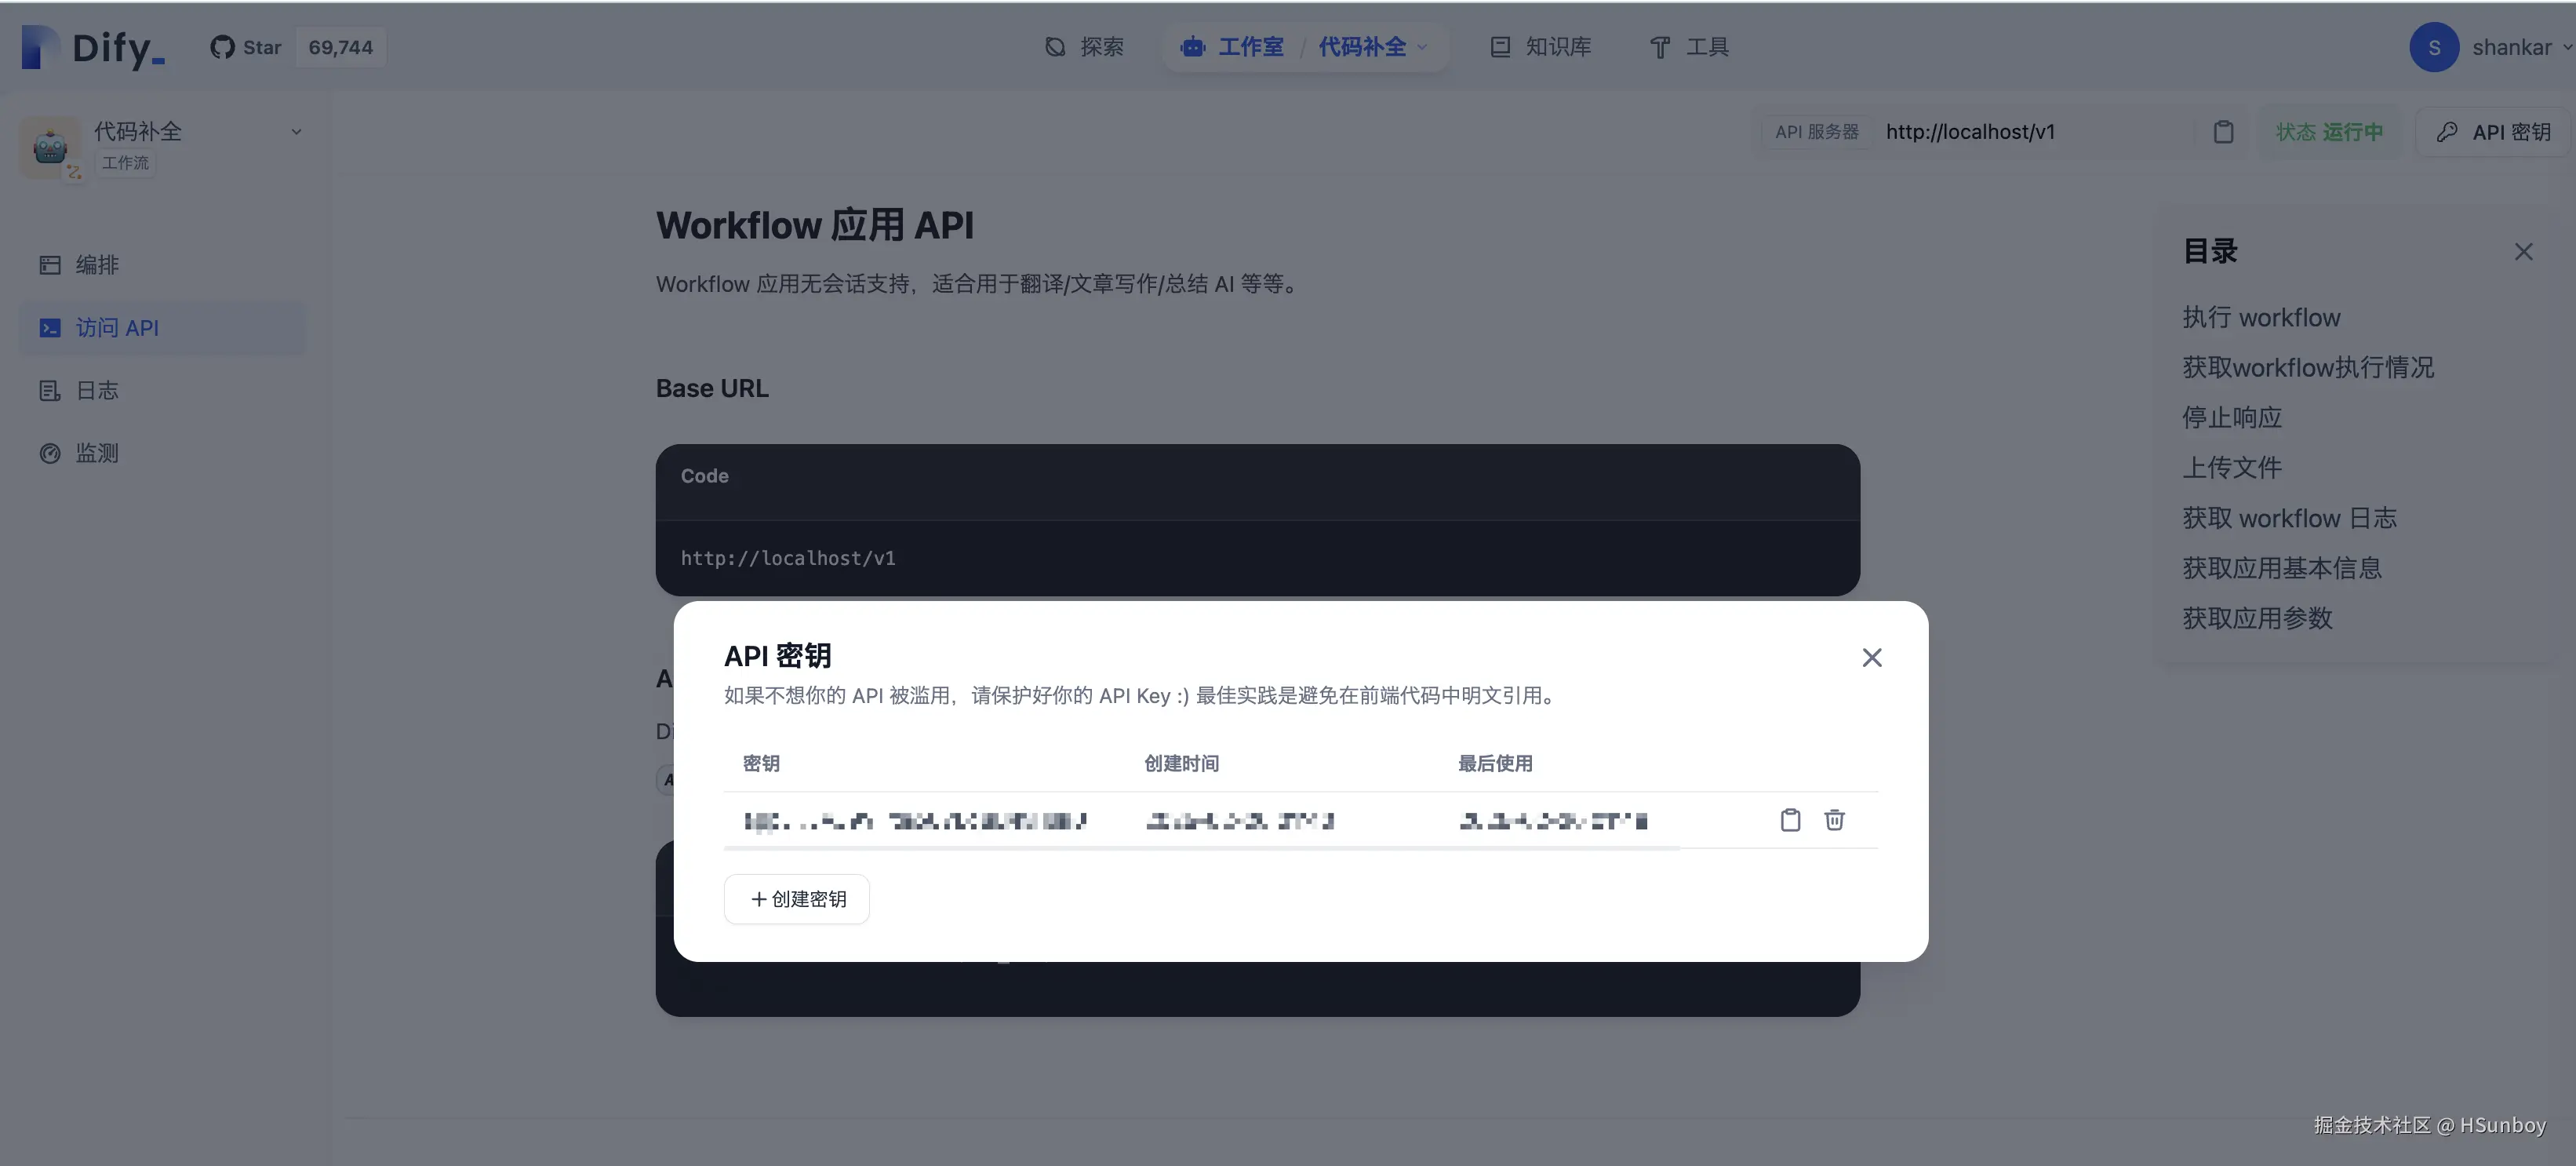Click the 状态 运行中 status indicator

coord(2328,132)
